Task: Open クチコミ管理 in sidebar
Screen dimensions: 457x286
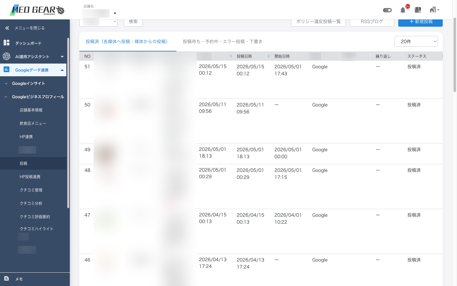Action: coord(31,190)
